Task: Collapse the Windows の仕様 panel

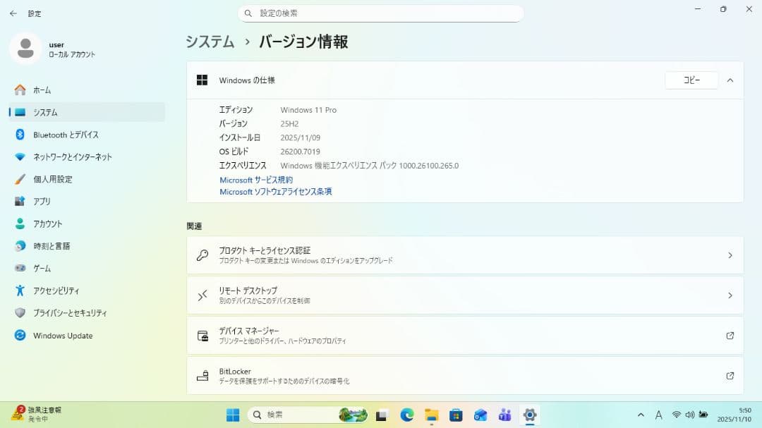Action: tap(730, 80)
